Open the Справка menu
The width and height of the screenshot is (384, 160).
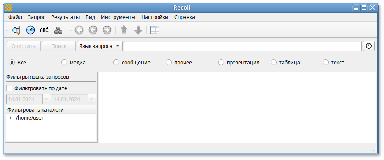coord(184,17)
